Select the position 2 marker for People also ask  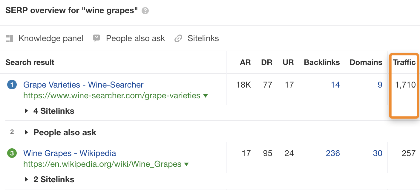click(11, 132)
